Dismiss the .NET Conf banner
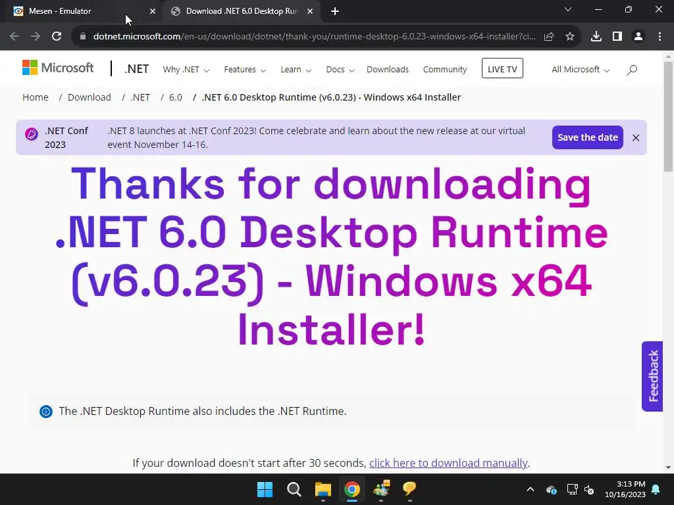This screenshot has height=505, width=674. pyautogui.click(x=636, y=137)
